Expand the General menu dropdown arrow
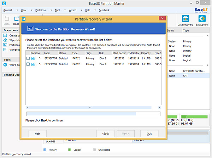212x158 pixels. coord(17,10)
